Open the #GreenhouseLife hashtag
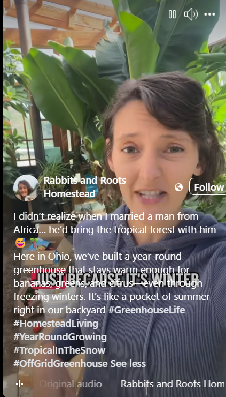Image resolution: width=226 pixels, height=397 pixels. pyautogui.click(x=146, y=310)
